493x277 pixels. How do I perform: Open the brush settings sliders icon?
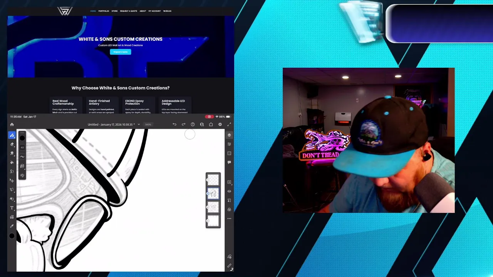click(22, 175)
